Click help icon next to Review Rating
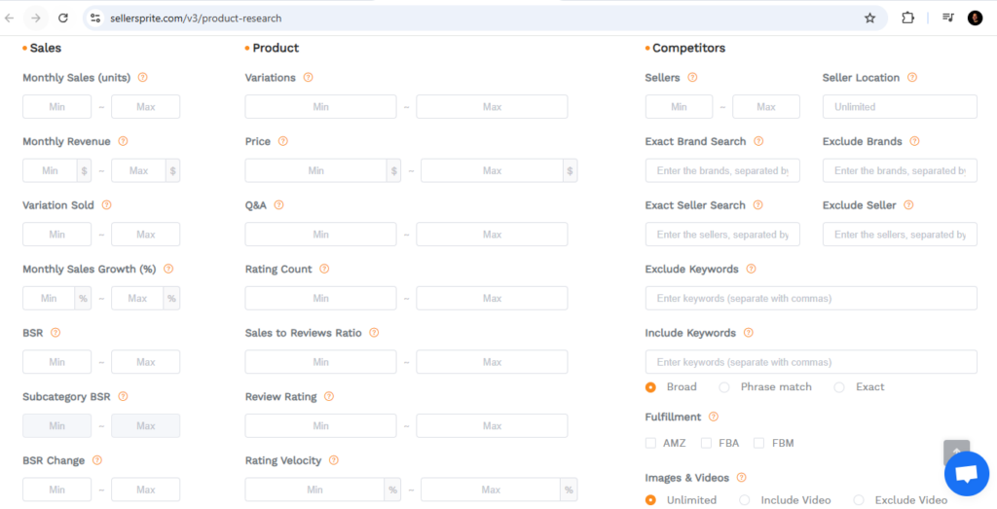997x509 pixels. [329, 396]
